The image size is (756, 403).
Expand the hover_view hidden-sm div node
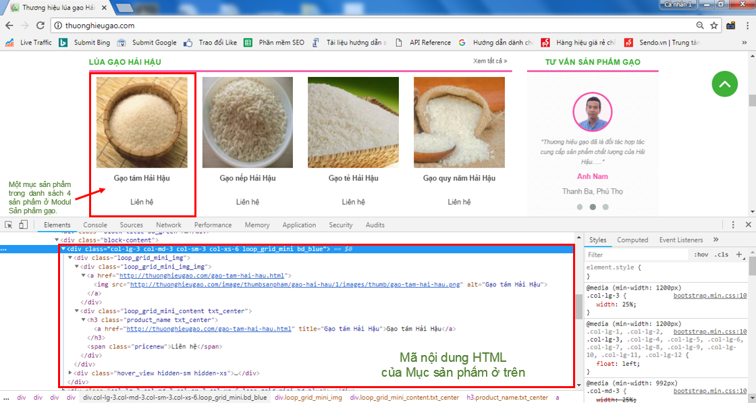pyautogui.click(x=70, y=373)
